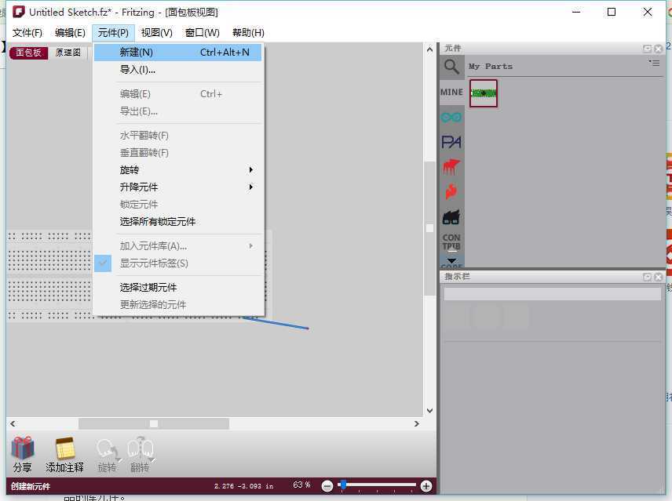
Task: Open the PA parts bin
Action: [451, 142]
